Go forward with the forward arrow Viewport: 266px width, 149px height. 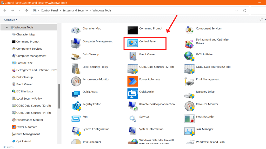coord(13,10)
